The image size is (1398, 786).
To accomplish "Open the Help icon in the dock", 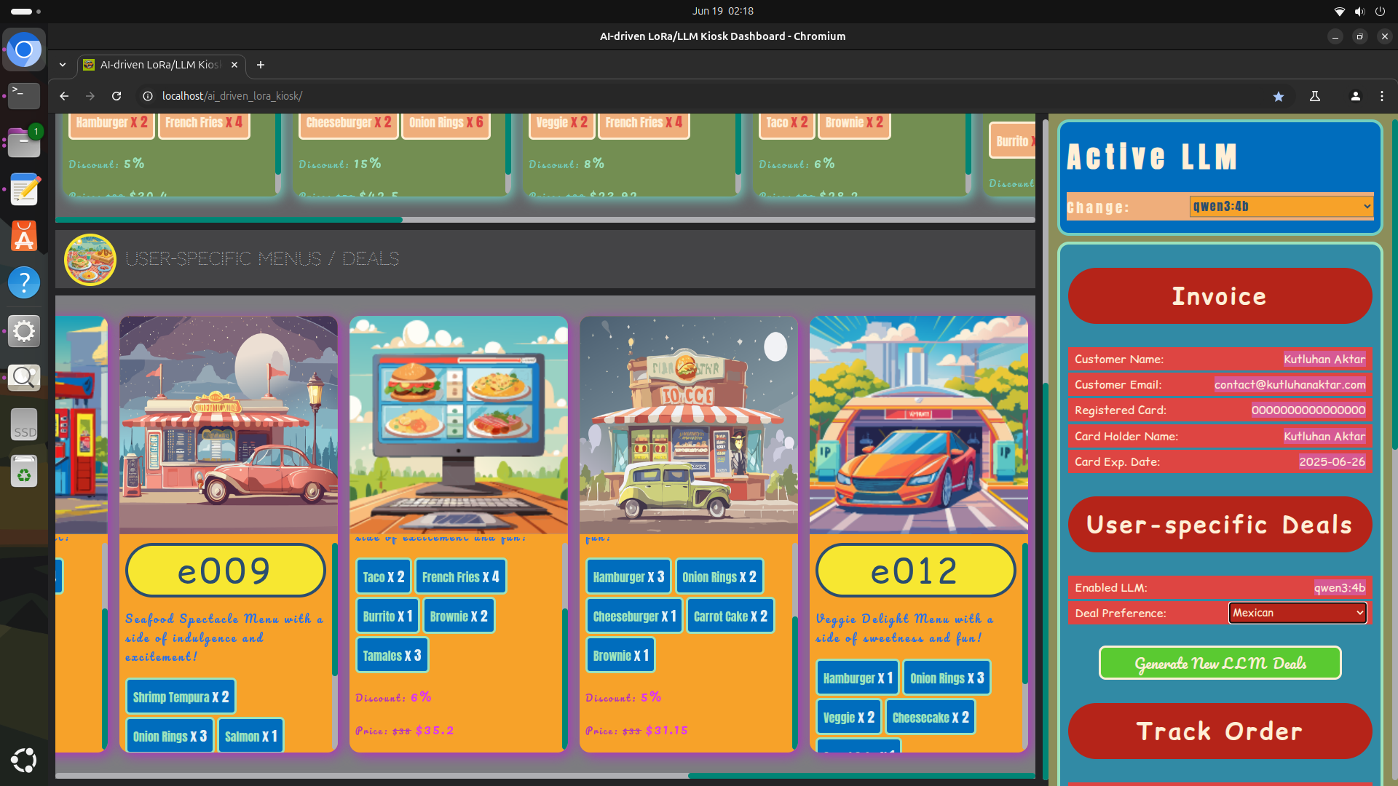I will click(x=23, y=282).
